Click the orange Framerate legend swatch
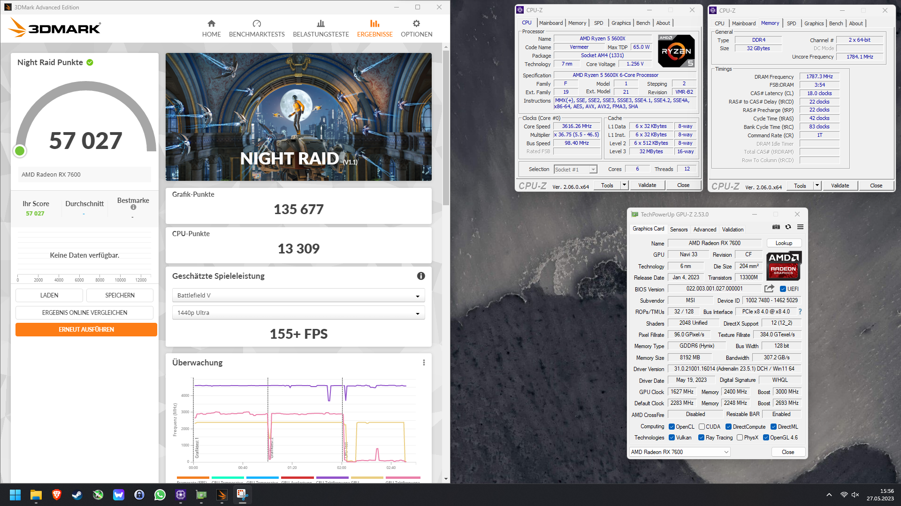The height and width of the screenshot is (506, 901). pos(193,478)
